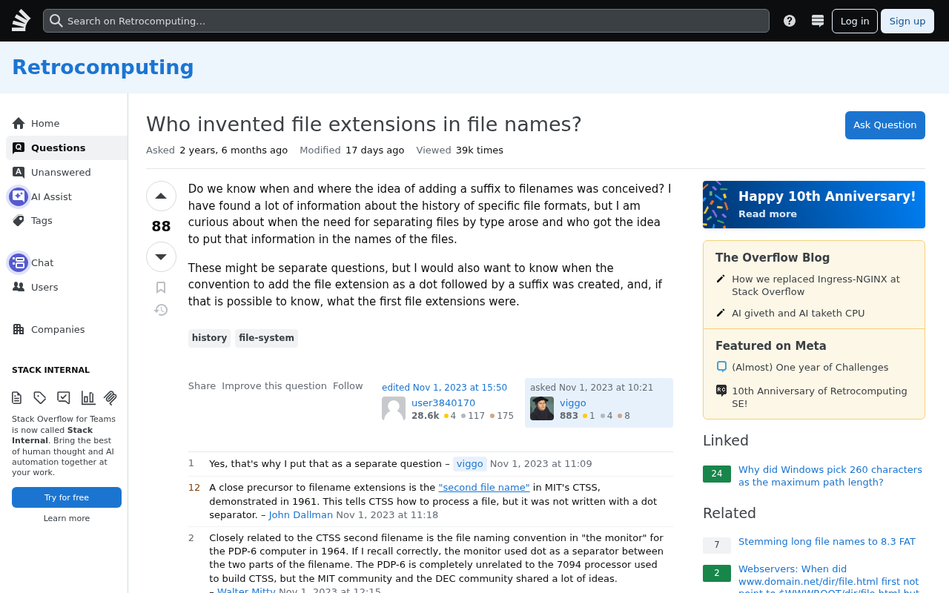Click Read more on the anniversary banner
949x593 pixels.
click(767, 214)
